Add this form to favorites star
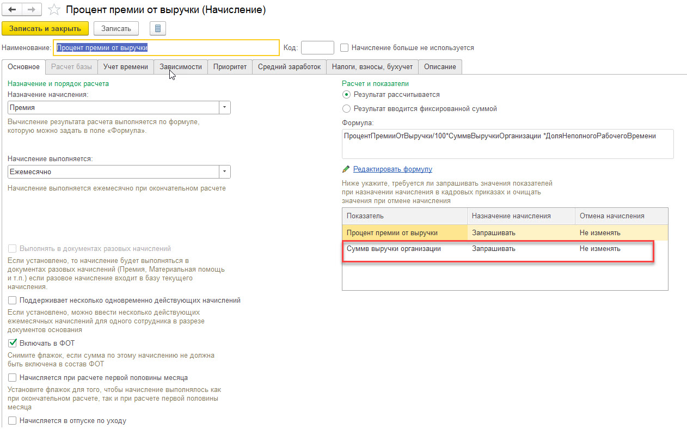Screen dimensions: 687x429 [54, 10]
